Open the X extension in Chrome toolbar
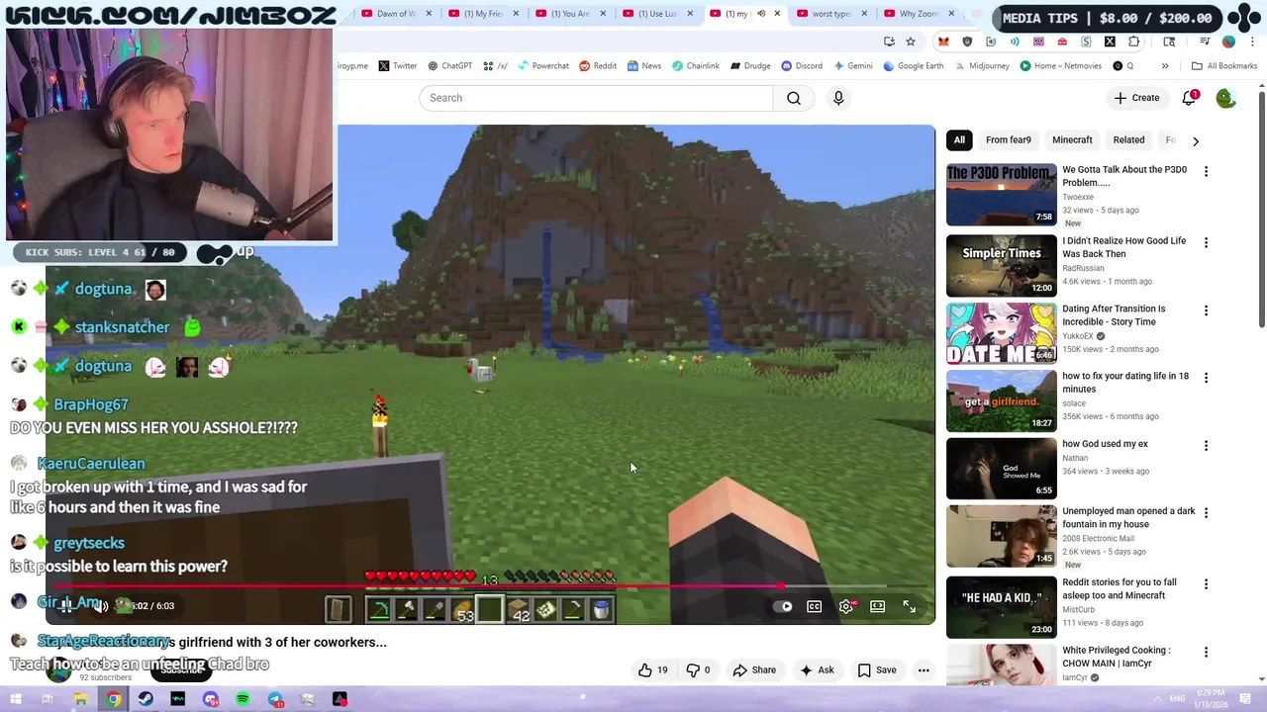1267x712 pixels. tap(1110, 42)
